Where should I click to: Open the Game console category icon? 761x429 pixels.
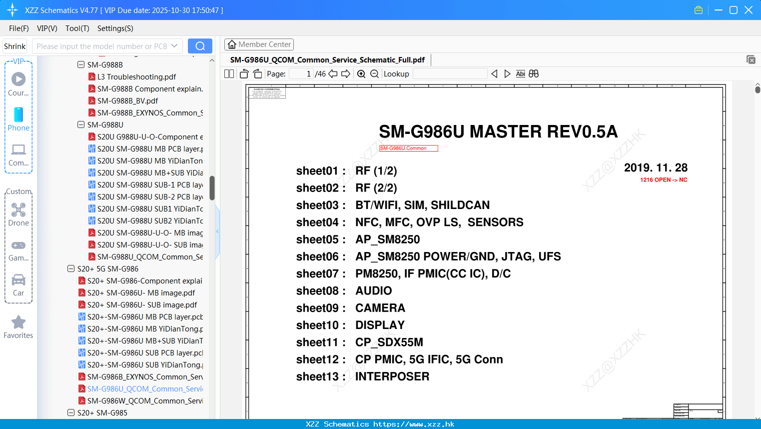[x=18, y=250]
